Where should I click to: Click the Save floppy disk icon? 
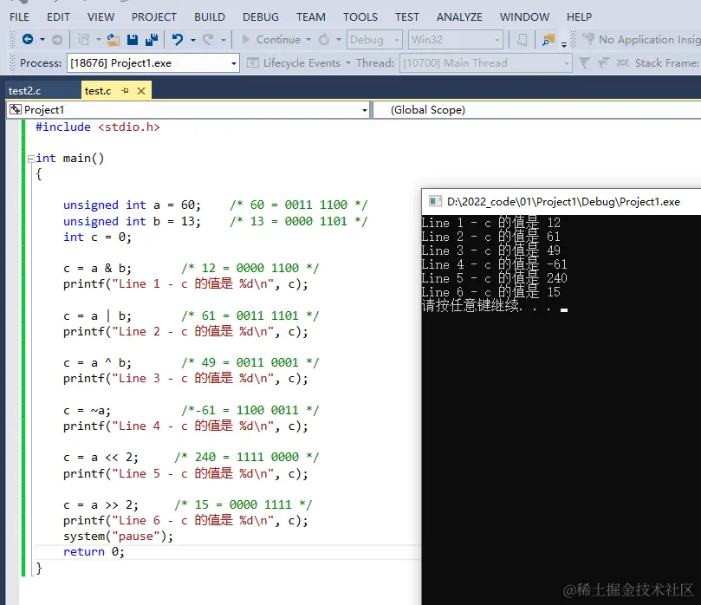pos(133,40)
